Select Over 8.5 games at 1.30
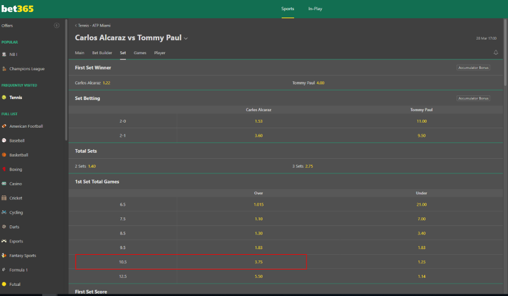508x296 pixels. (x=259, y=233)
